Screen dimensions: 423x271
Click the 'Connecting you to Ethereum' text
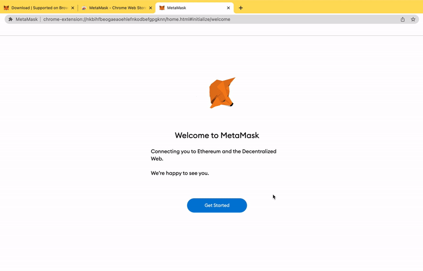[214, 154]
